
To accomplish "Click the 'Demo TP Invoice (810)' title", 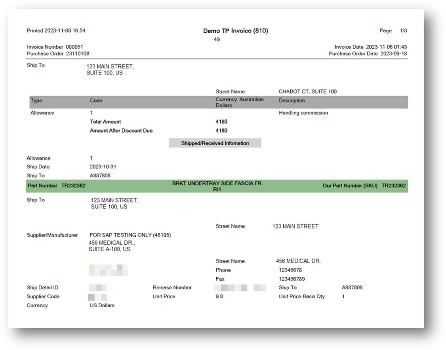I will (236, 31).
